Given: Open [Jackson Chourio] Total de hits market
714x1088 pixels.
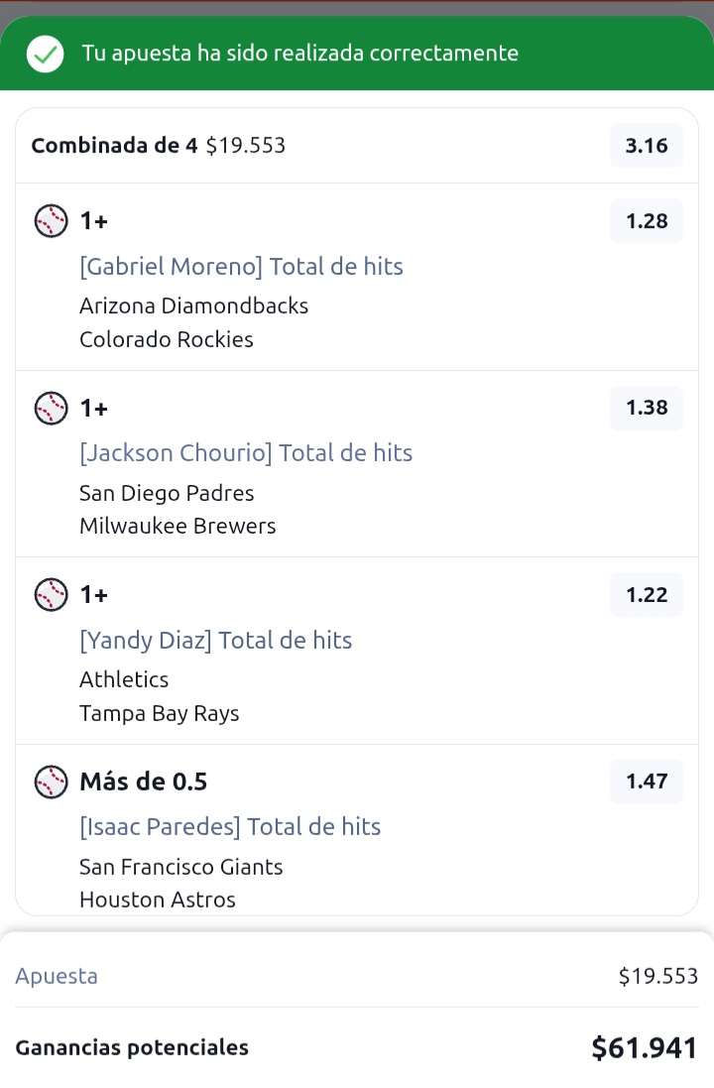Looking at the screenshot, I should click(246, 453).
